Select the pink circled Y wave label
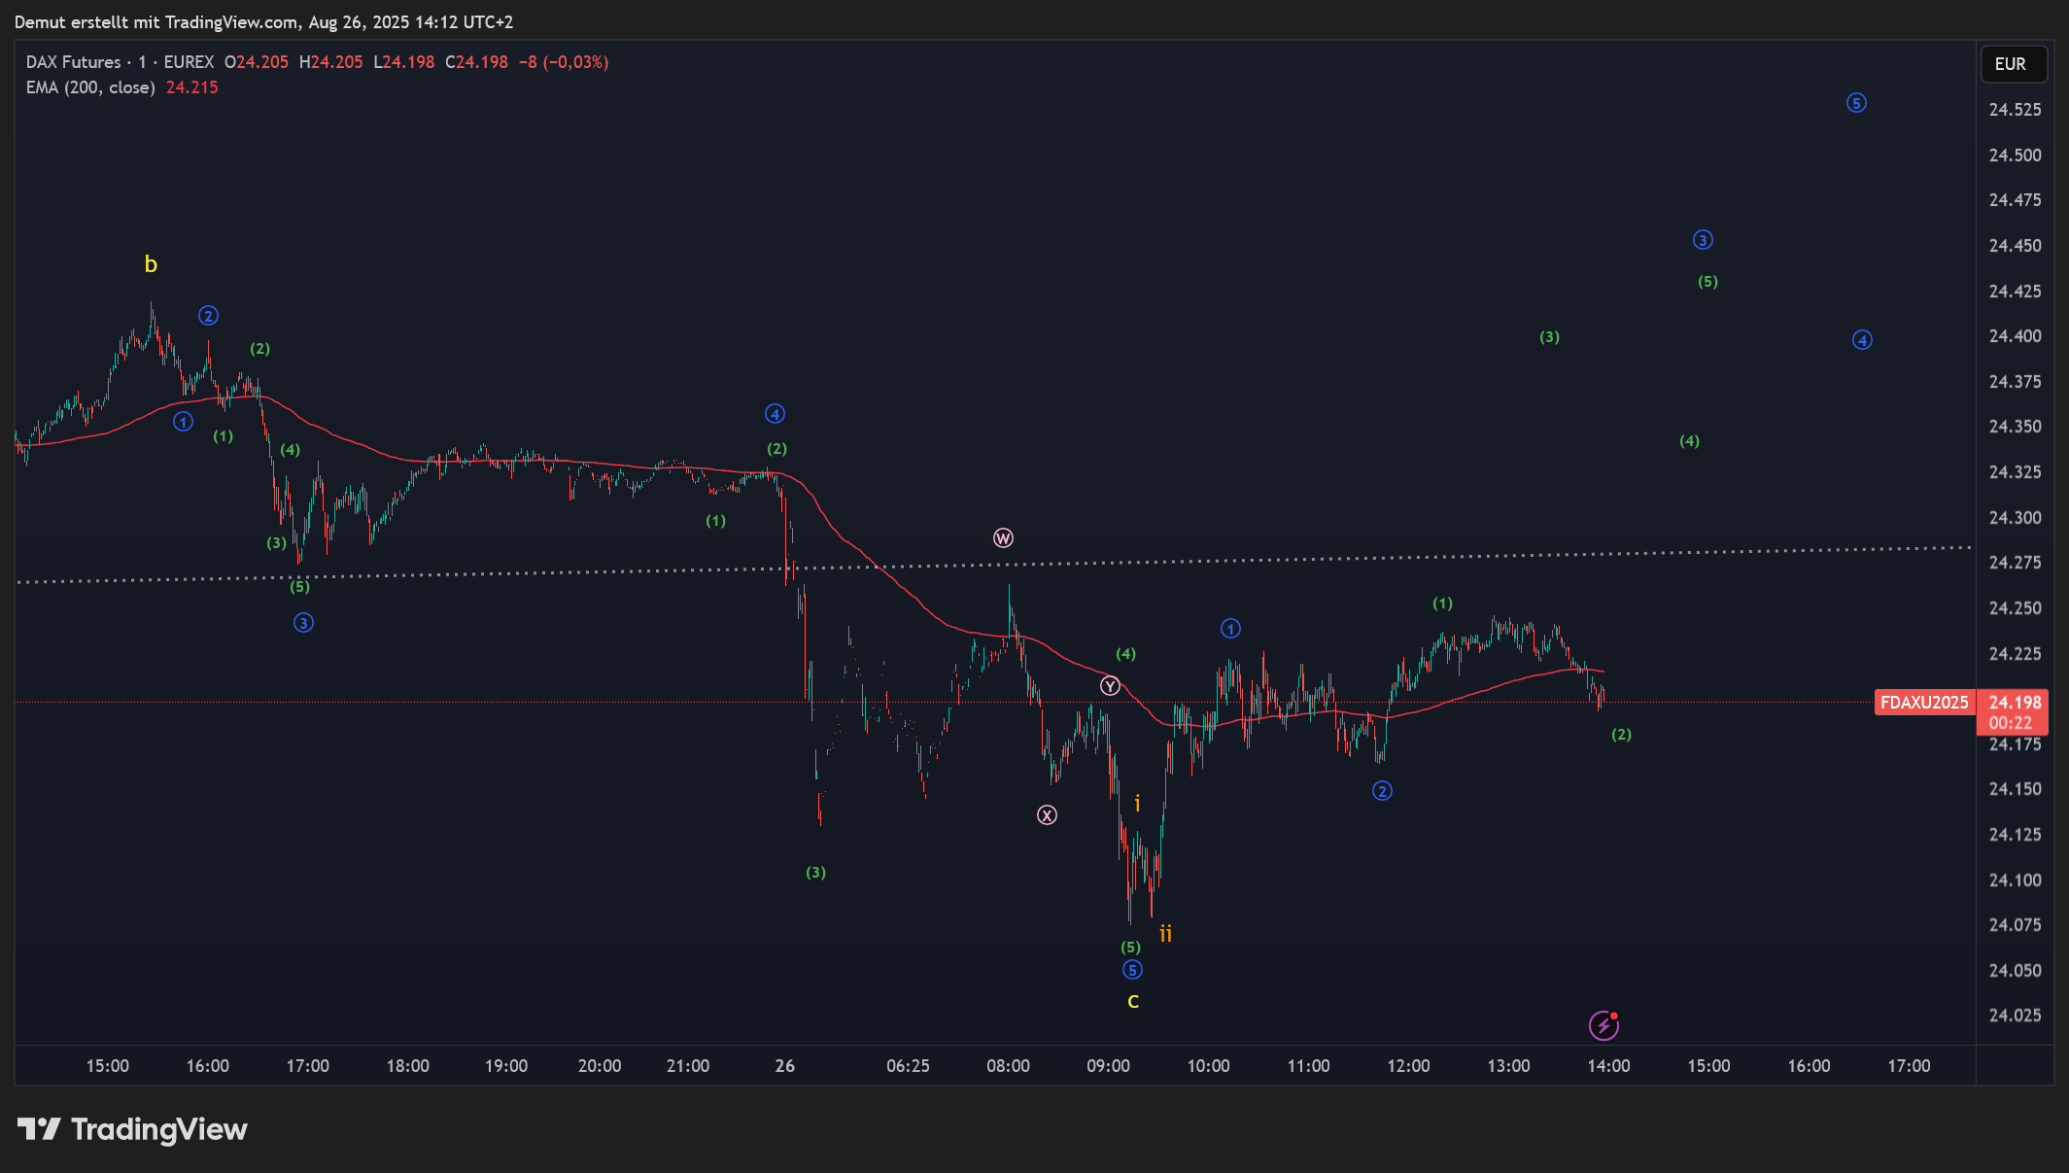 (1110, 686)
